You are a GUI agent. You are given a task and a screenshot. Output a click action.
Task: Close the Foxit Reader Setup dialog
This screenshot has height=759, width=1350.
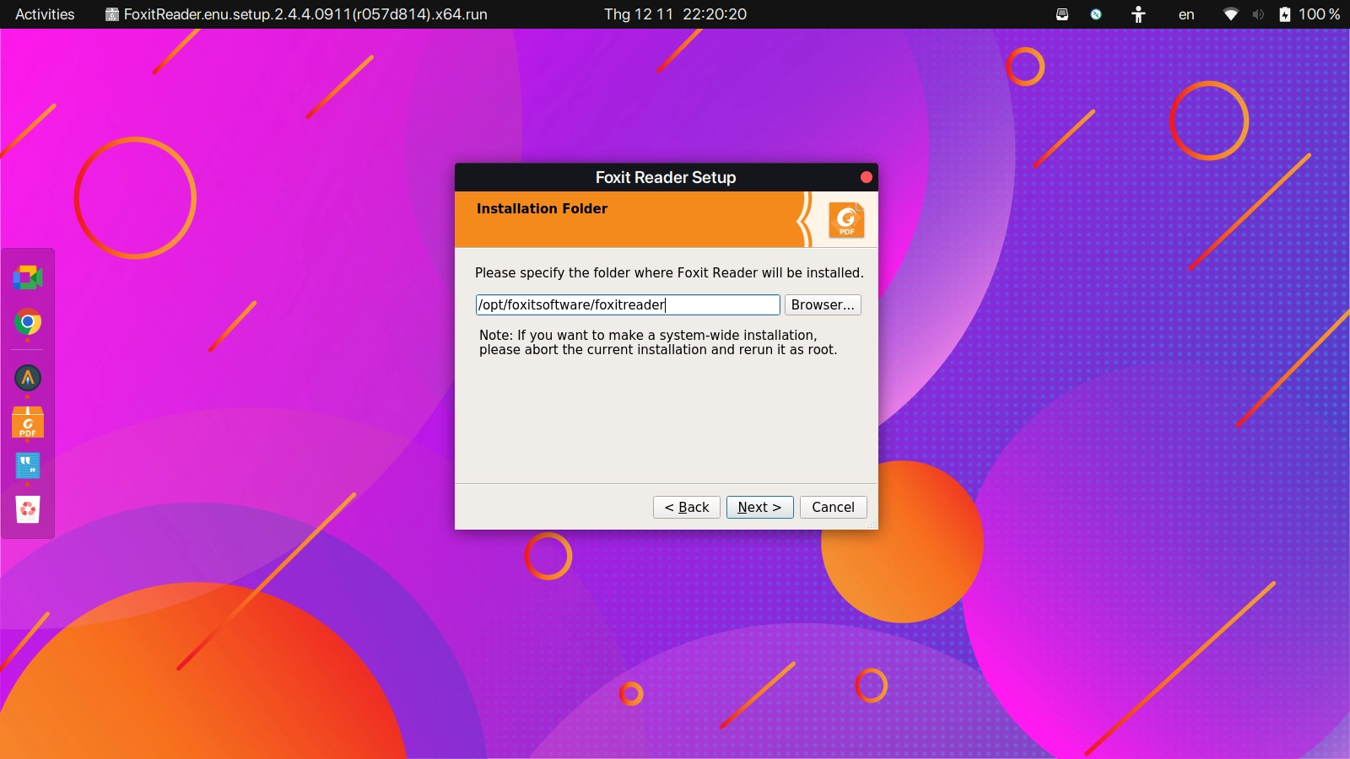(866, 177)
